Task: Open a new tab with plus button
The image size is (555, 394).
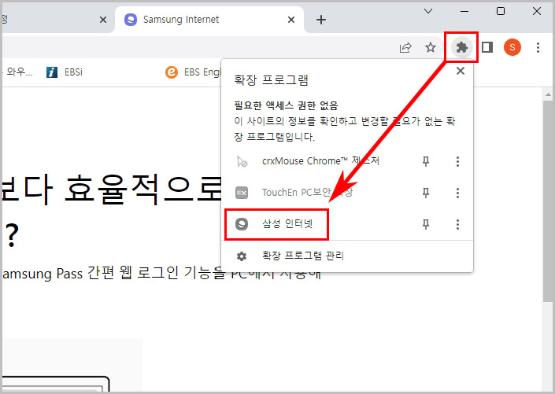Action: pyautogui.click(x=321, y=20)
